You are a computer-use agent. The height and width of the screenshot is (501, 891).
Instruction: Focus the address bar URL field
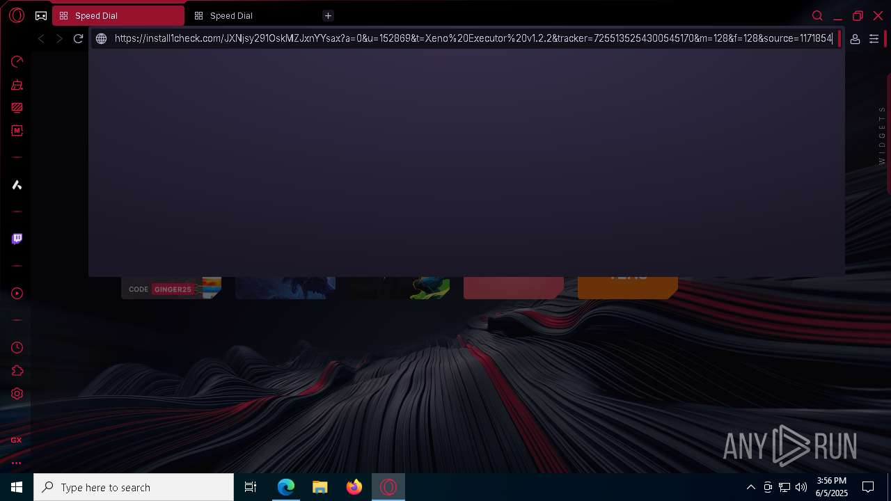[473, 39]
